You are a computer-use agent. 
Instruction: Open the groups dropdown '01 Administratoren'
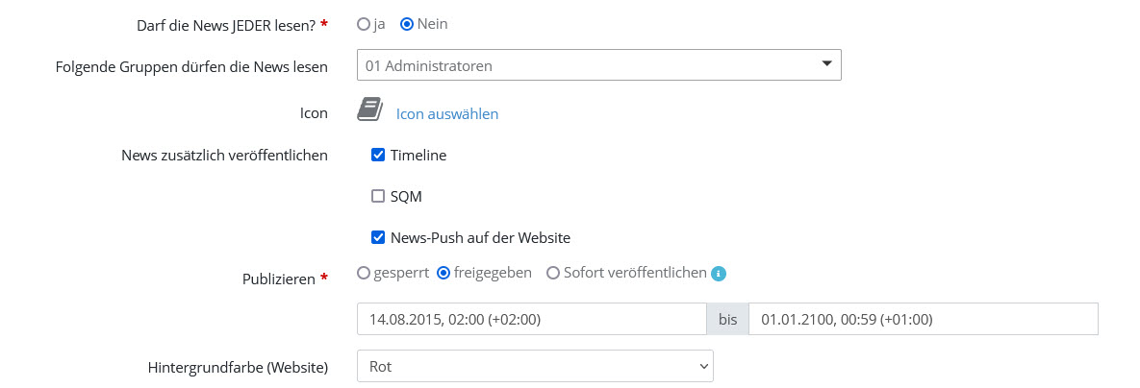tap(587, 65)
